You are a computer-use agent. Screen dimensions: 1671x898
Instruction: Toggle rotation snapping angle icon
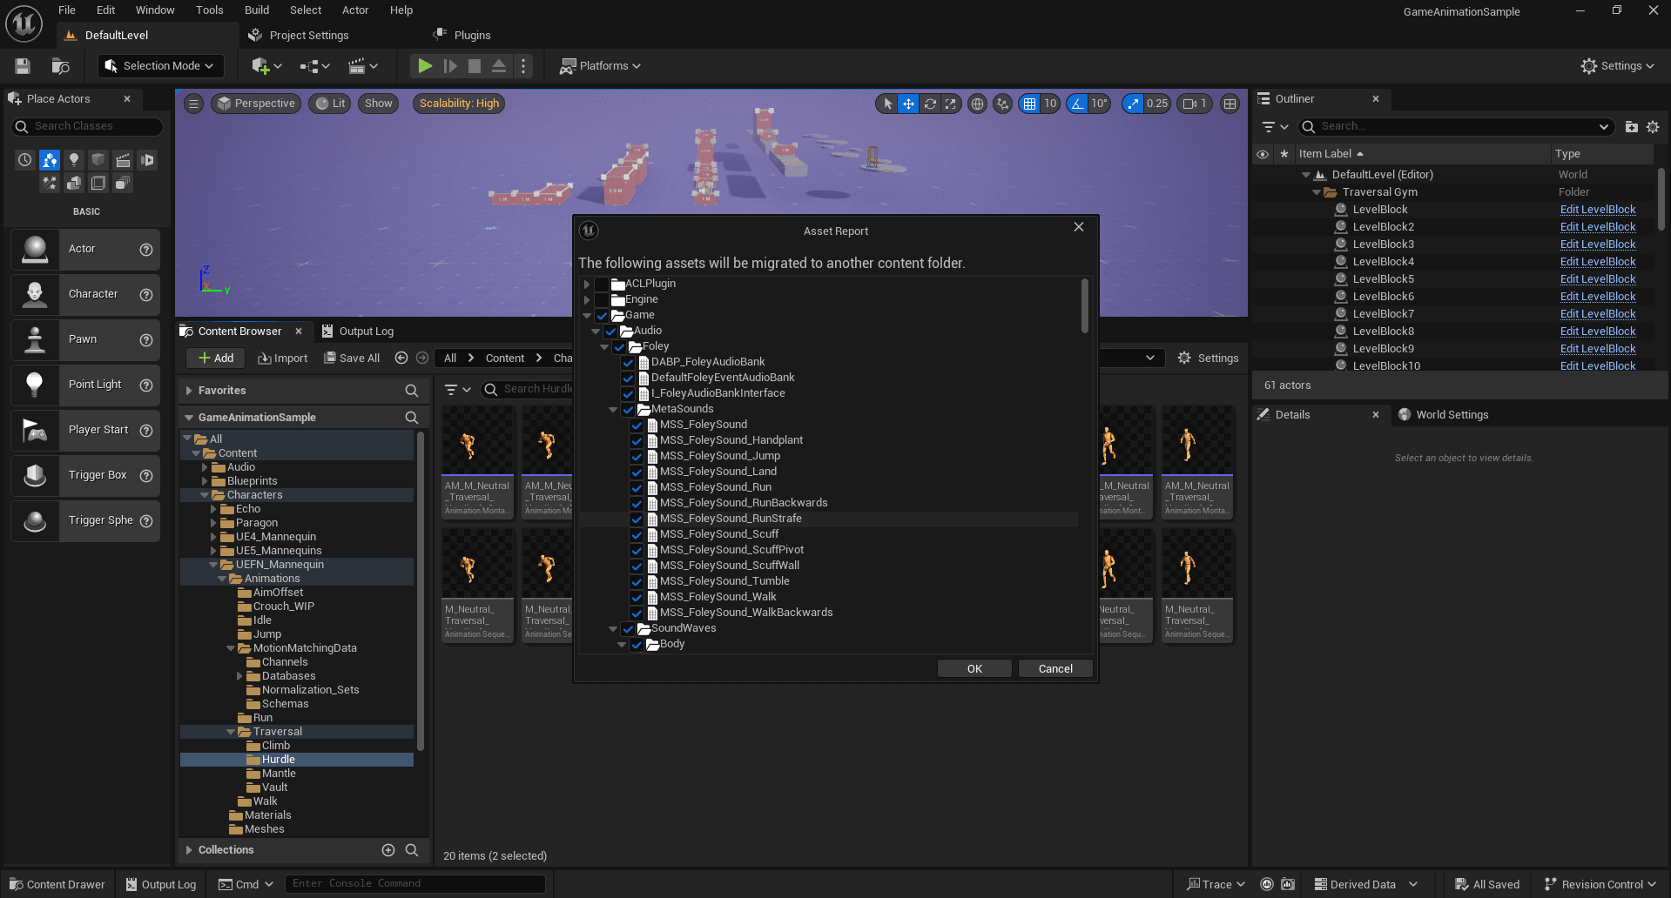click(1077, 104)
